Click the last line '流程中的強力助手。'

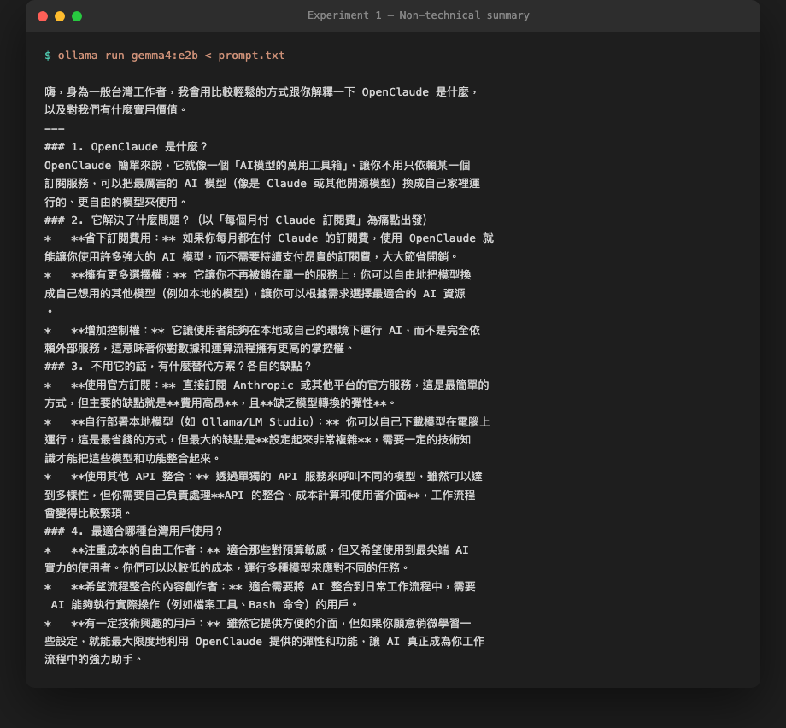pyautogui.click(x=94, y=660)
